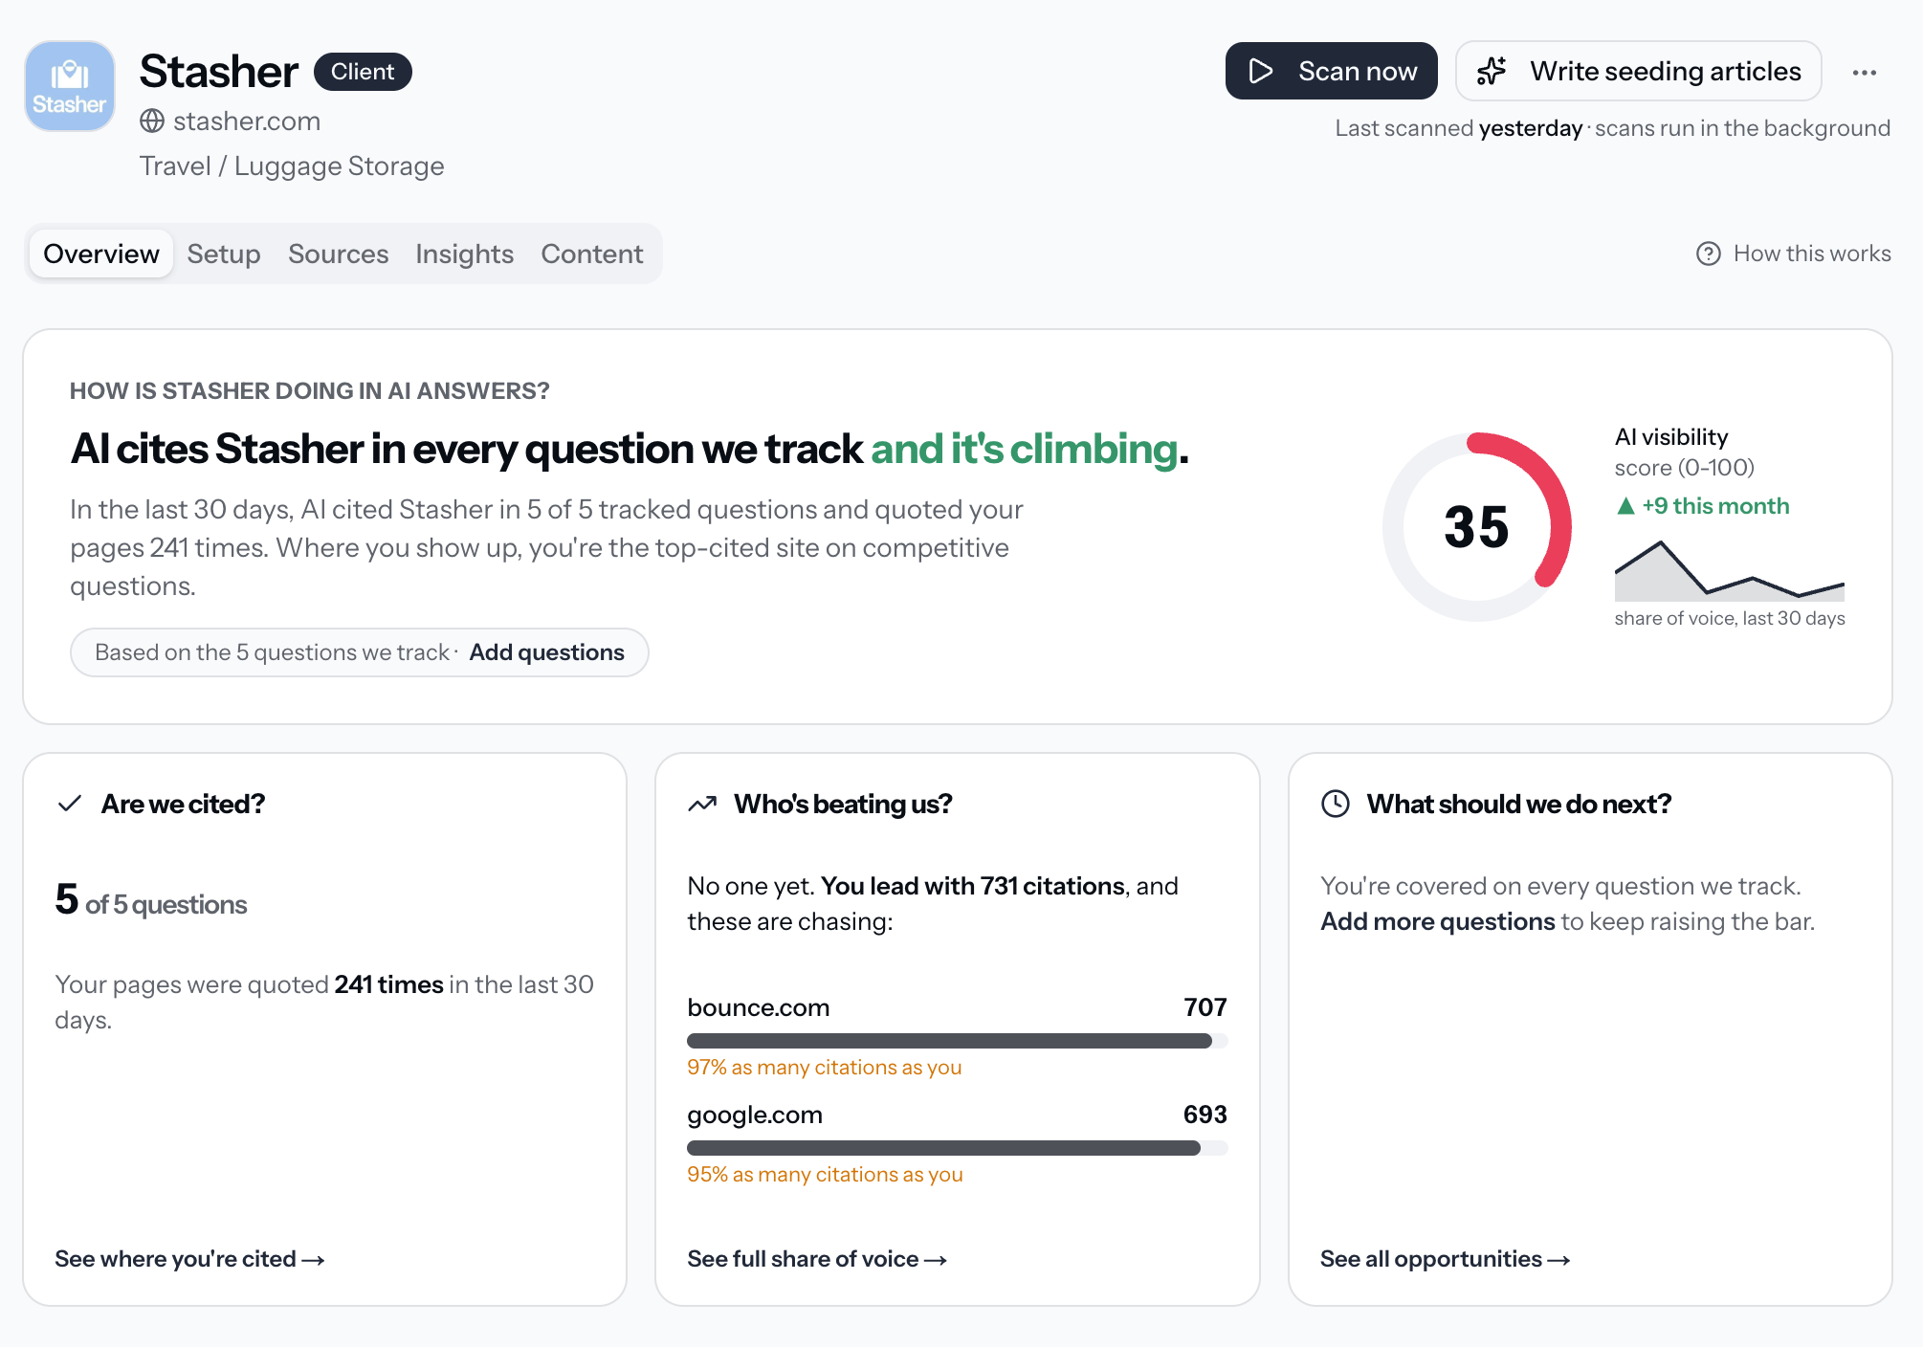Follow See full share of voice link

(817, 1259)
